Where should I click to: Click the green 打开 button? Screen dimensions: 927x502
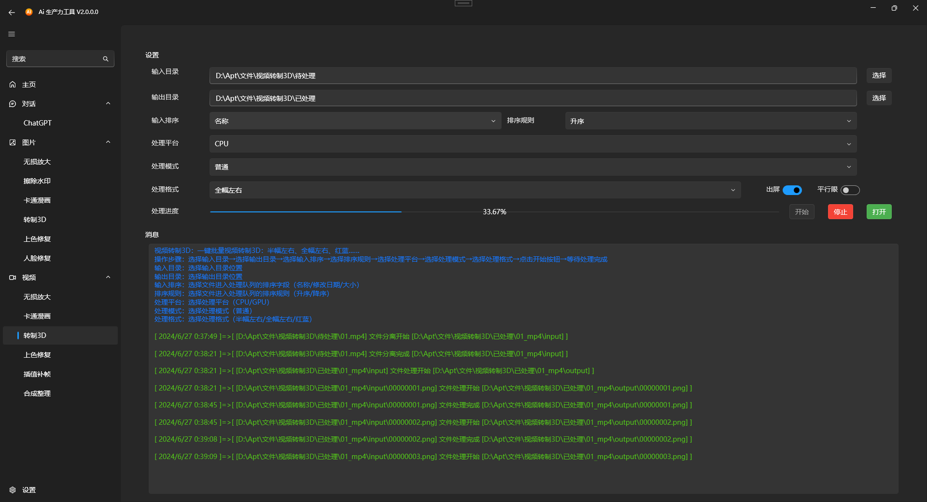click(x=879, y=212)
